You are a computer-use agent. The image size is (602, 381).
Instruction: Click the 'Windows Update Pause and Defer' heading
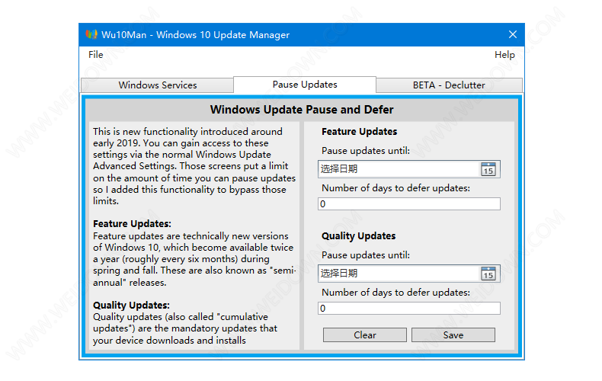point(302,110)
